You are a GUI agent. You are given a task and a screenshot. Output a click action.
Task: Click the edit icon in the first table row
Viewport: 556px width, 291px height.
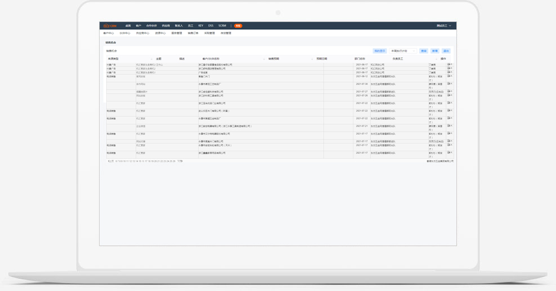[449, 65]
